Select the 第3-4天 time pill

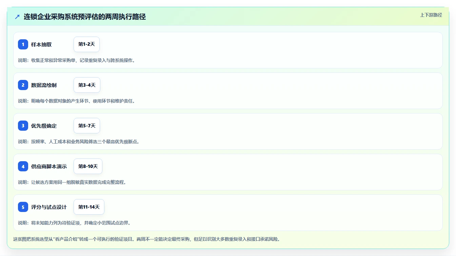coord(87,85)
